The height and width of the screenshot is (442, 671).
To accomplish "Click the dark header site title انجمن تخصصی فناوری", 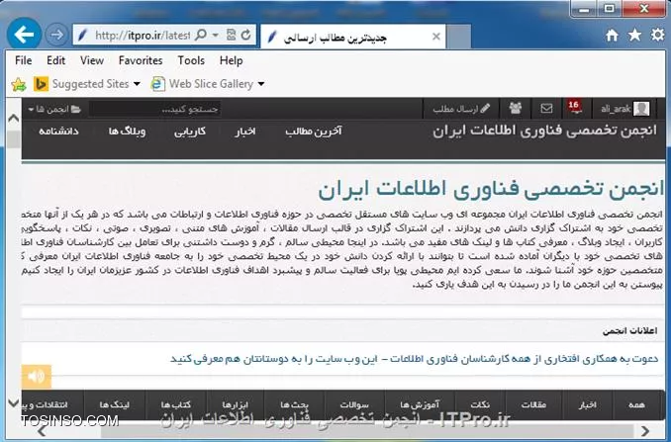I will coord(544,131).
